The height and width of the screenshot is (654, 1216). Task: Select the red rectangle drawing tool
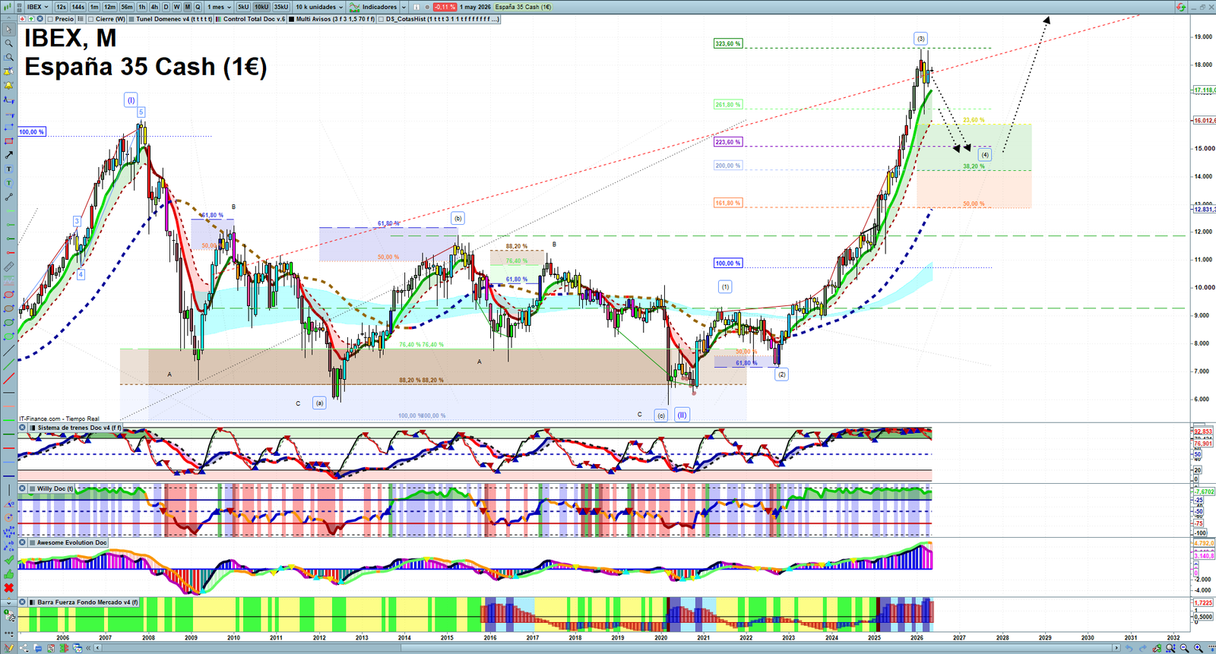pyautogui.click(x=9, y=141)
